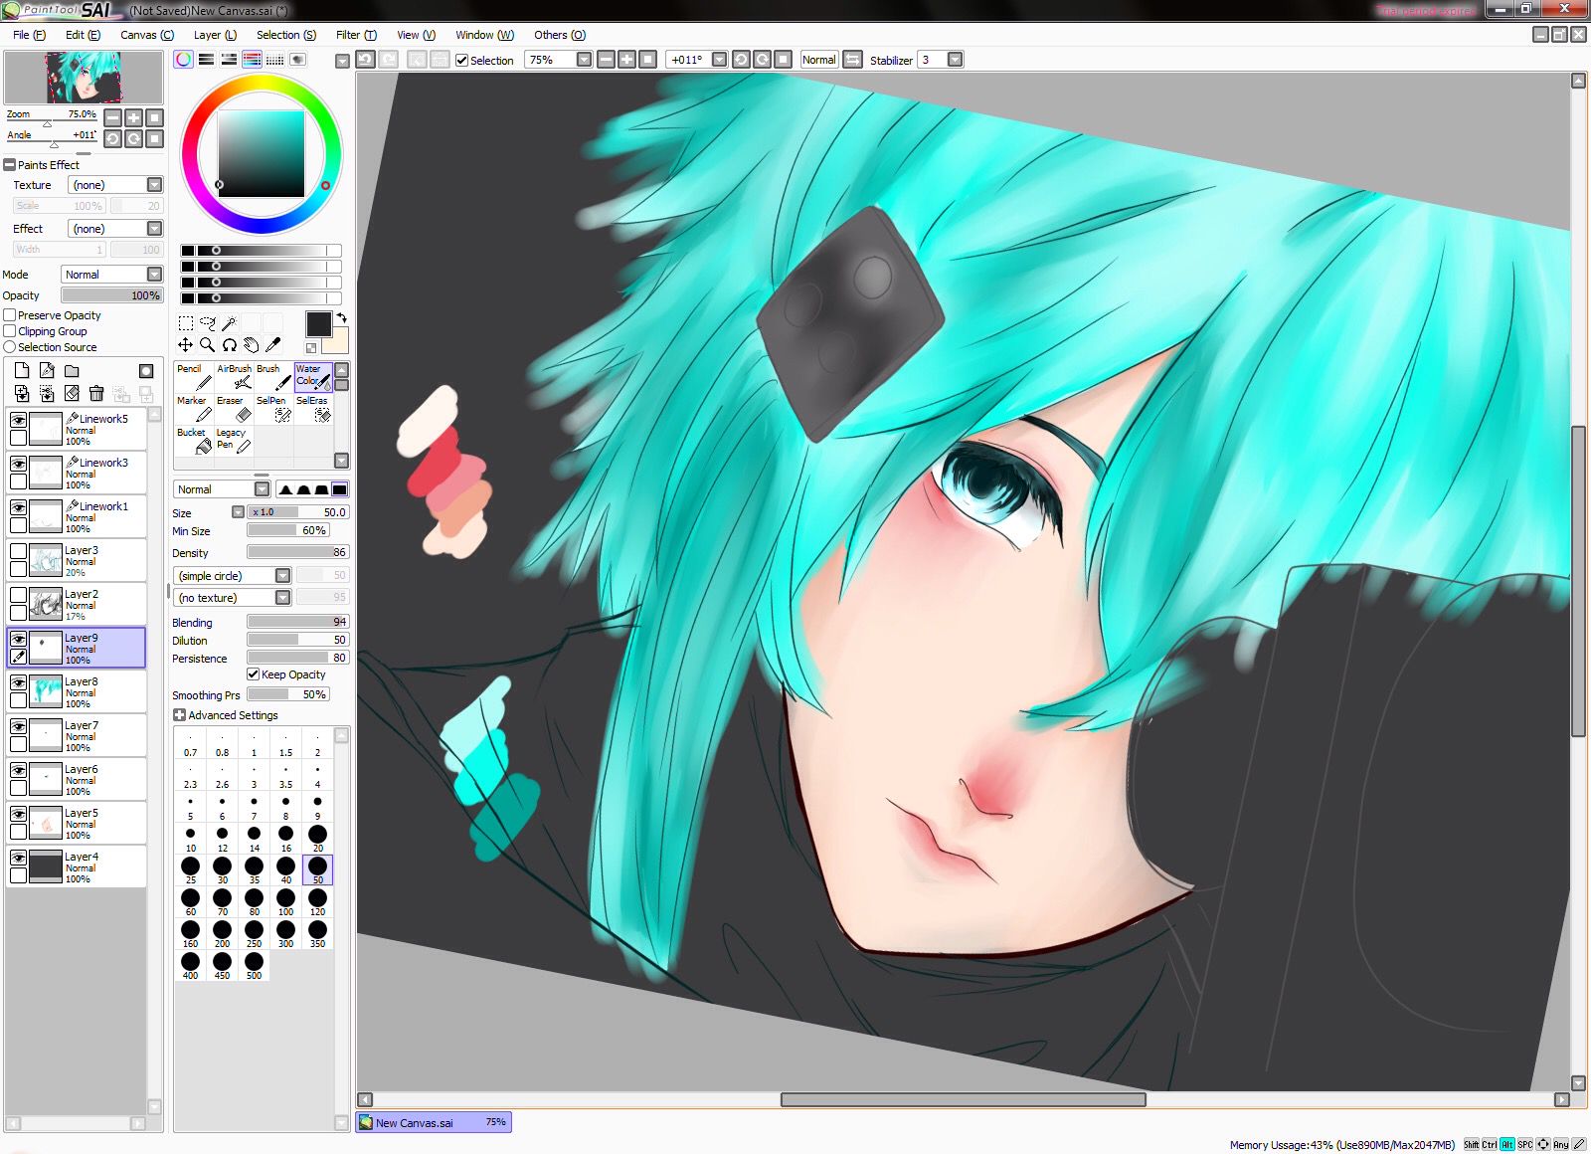Open the 75% zoom dropdown in toolbar

pyautogui.click(x=584, y=60)
